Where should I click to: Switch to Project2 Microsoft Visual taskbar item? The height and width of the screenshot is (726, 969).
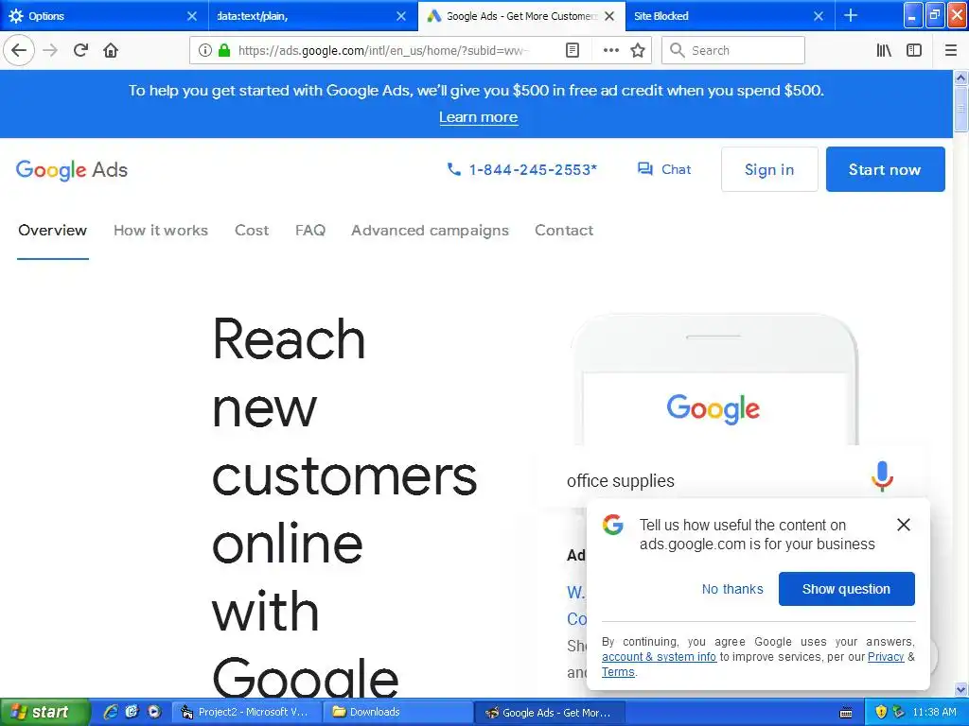click(246, 713)
